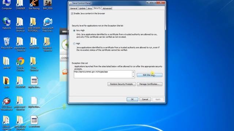Open the exporttrain shortcut folder
The height and width of the screenshot is (131, 234).
coord(20,44)
